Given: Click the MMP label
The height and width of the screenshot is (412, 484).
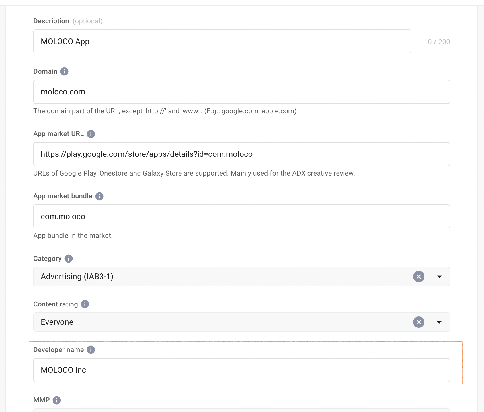Looking at the screenshot, I should (42, 400).
